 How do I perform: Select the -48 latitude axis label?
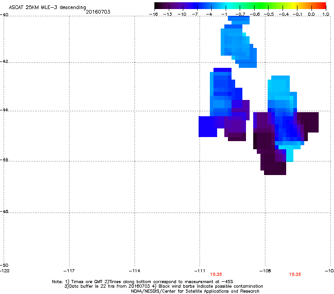tap(4, 211)
